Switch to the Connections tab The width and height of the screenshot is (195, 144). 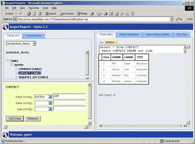[34, 36]
